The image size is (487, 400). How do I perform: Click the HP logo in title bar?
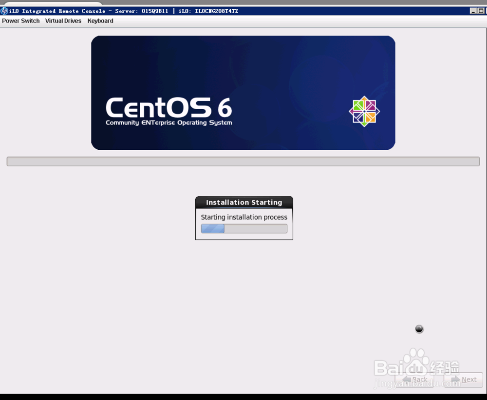[x=4, y=11]
